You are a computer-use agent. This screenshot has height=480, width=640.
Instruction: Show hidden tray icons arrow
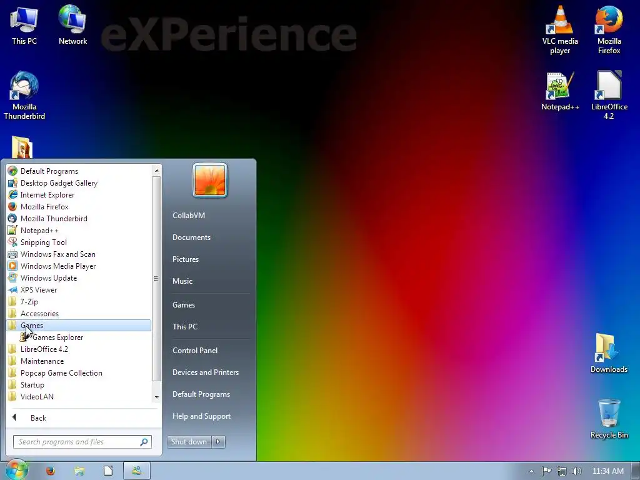pos(531,471)
